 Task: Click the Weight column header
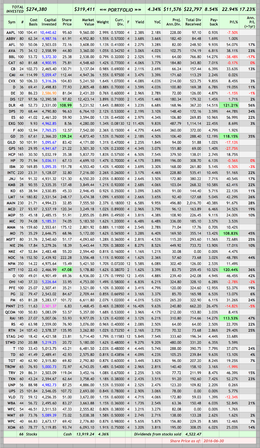pyautogui.click(x=103, y=22)
